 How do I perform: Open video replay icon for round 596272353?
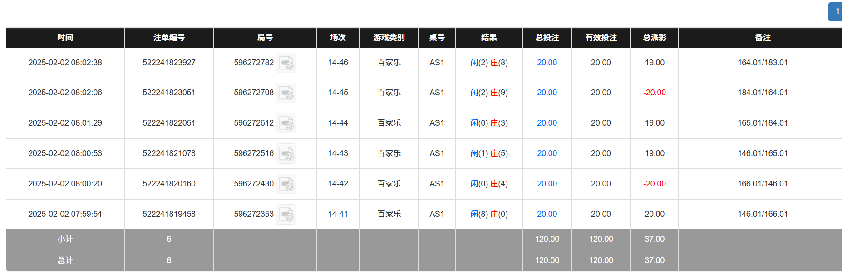point(286,215)
